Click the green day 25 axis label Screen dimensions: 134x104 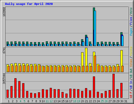point(102,101)
